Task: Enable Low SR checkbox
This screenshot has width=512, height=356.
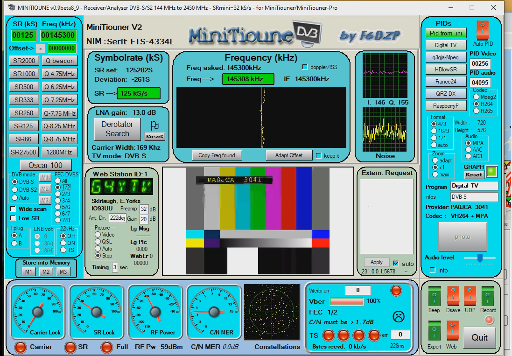Action: (x=13, y=218)
